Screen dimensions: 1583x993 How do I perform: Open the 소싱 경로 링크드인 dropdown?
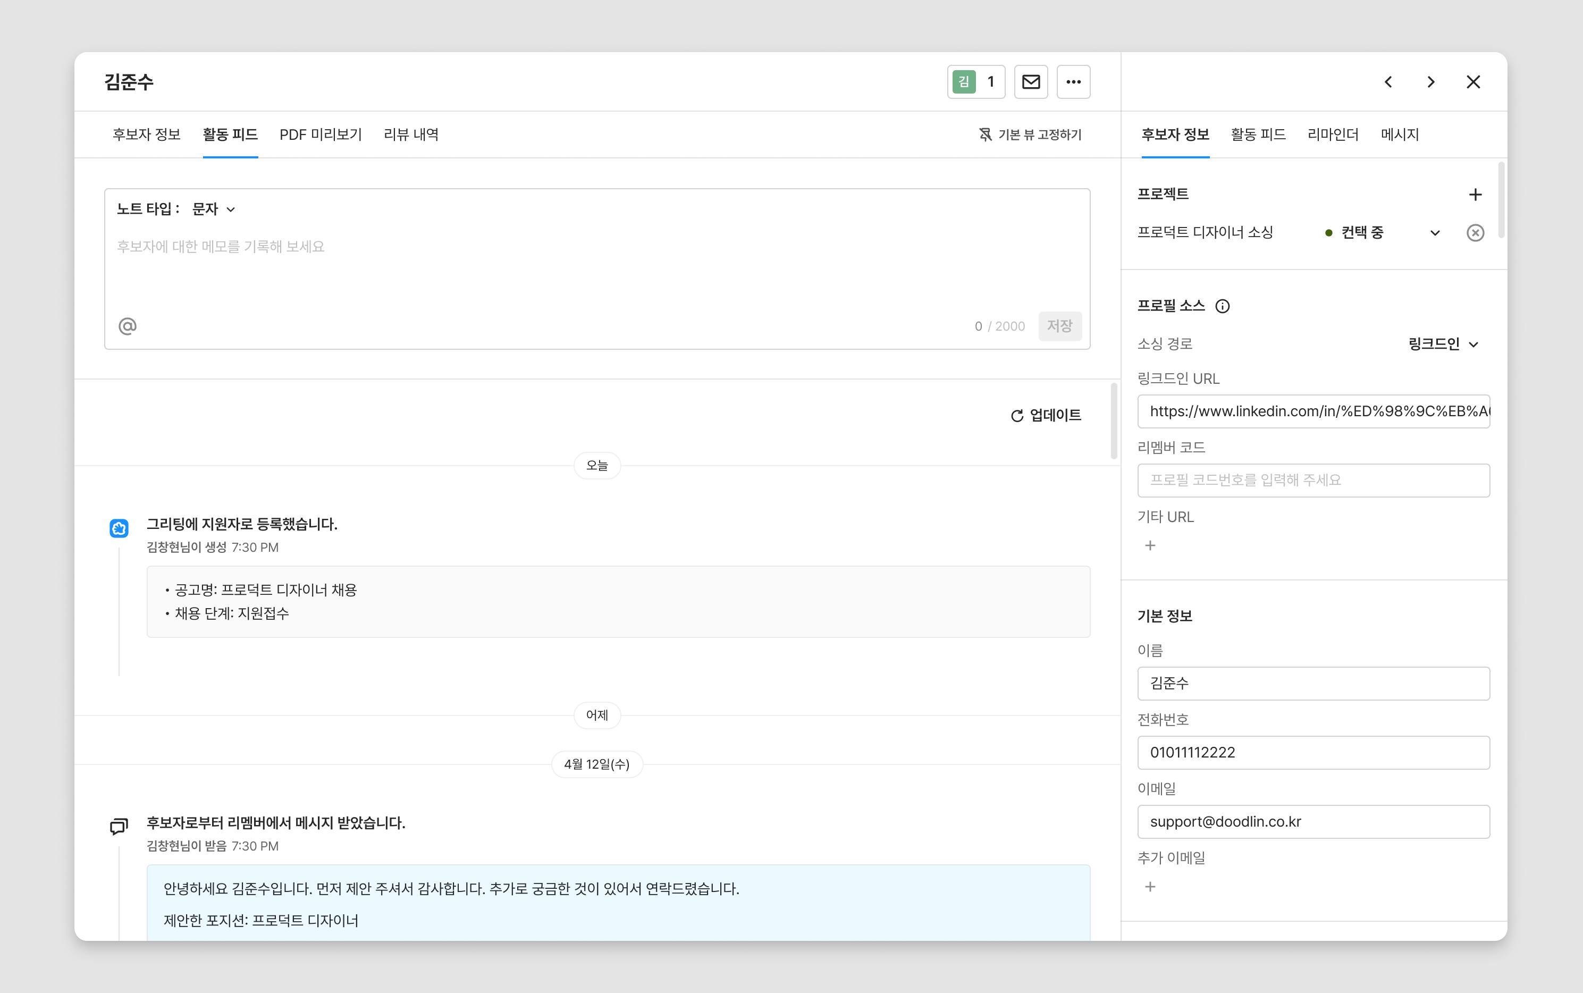pos(1443,344)
